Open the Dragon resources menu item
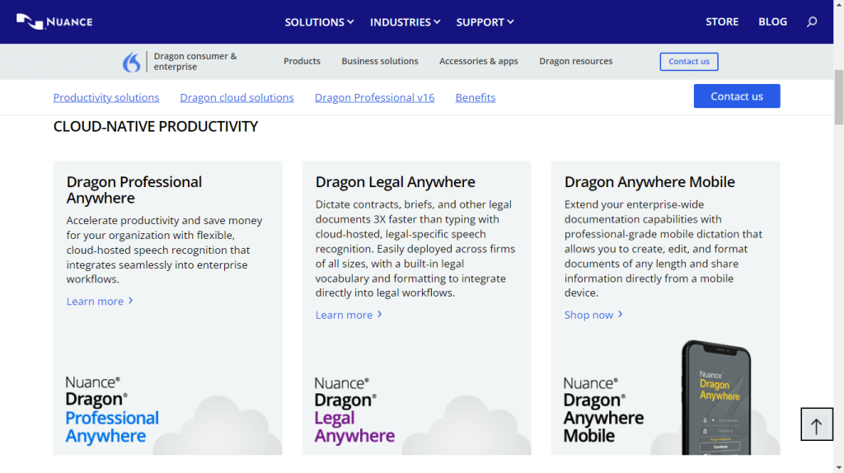 click(x=576, y=61)
